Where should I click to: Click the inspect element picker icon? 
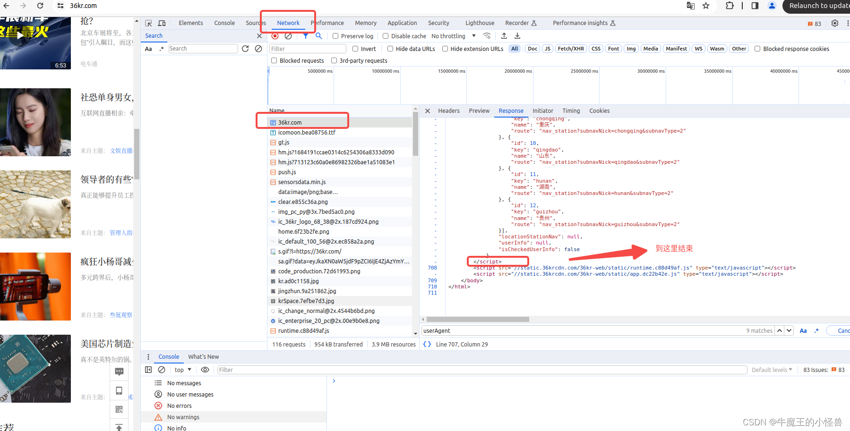[148, 23]
